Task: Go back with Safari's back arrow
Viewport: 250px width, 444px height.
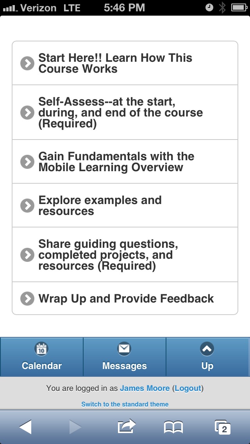Action: tap(25, 427)
